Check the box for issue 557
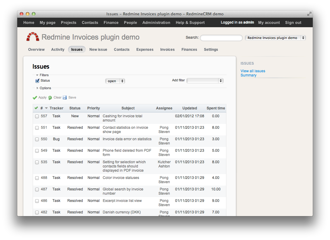This screenshot has height=240, width=330. [37, 116]
